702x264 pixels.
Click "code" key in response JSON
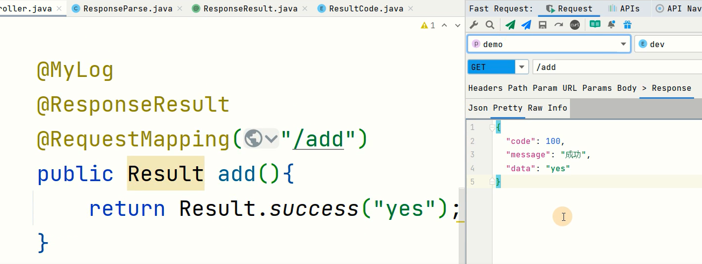point(521,141)
